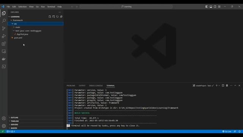Collapse the framework folder
243x137 pixels.
point(35,20)
